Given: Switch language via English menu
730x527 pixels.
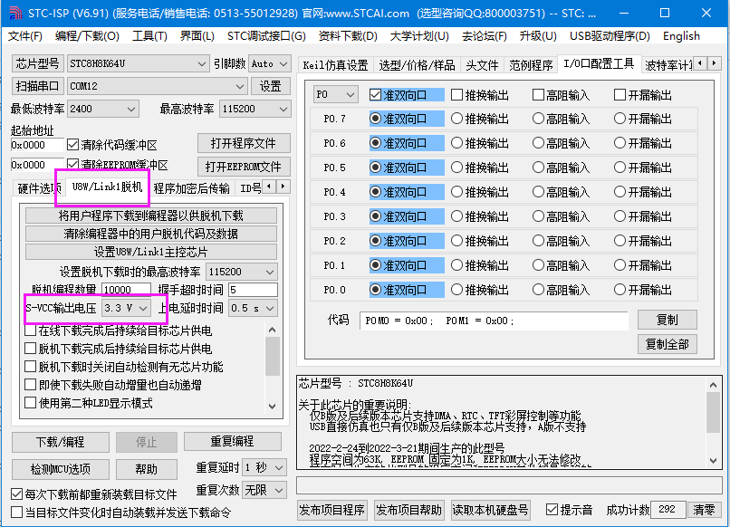Looking at the screenshot, I should coord(681,36).
